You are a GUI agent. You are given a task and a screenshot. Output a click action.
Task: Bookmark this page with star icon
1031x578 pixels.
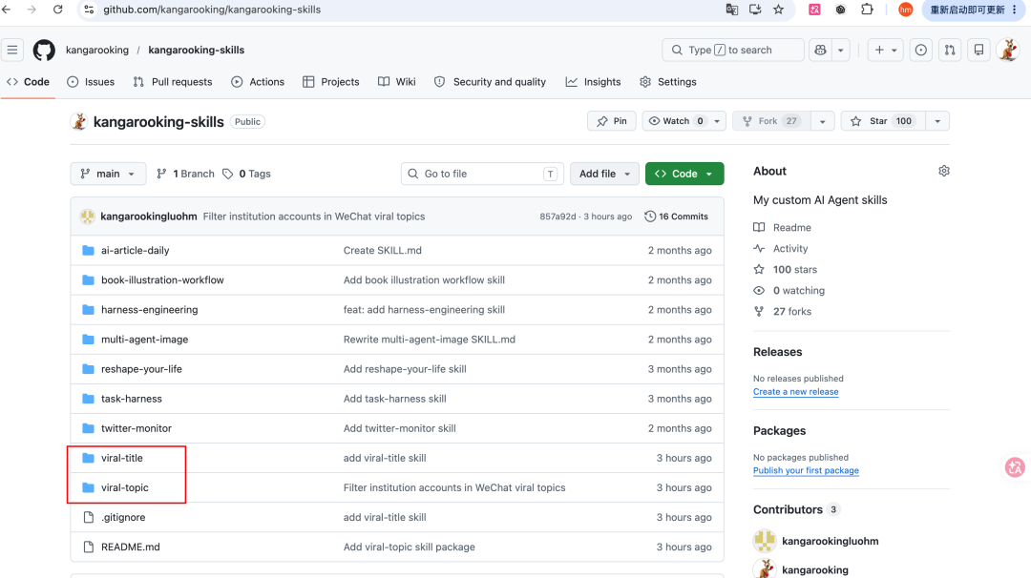click(x=779, y=10)
